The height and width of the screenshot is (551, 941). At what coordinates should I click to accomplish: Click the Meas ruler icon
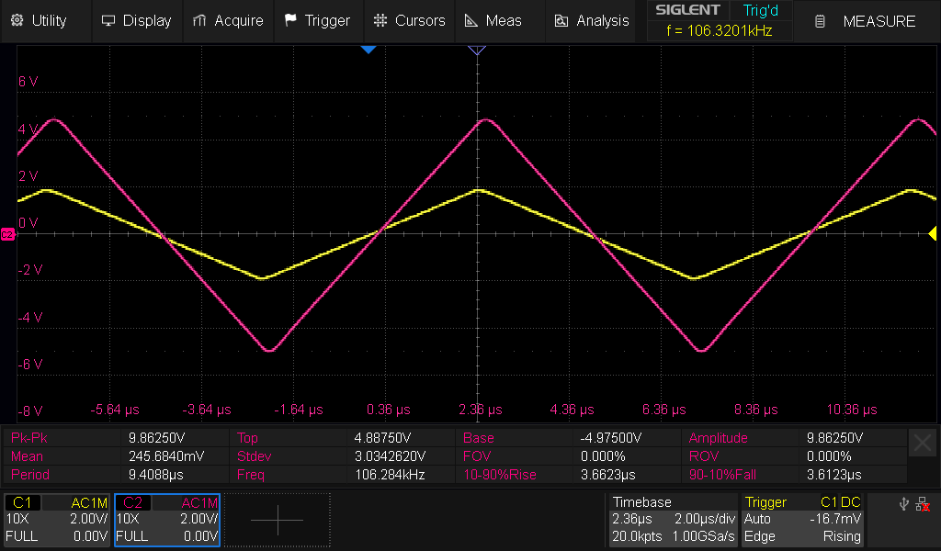click(x=471, y=20)
